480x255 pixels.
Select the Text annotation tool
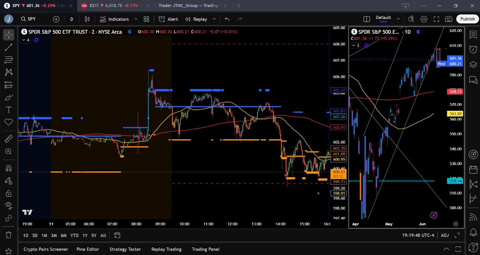[x=9, y=110]
